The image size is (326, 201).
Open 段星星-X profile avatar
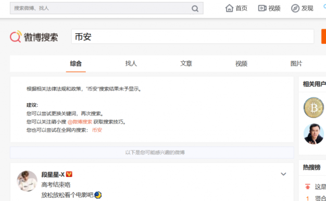27,181
